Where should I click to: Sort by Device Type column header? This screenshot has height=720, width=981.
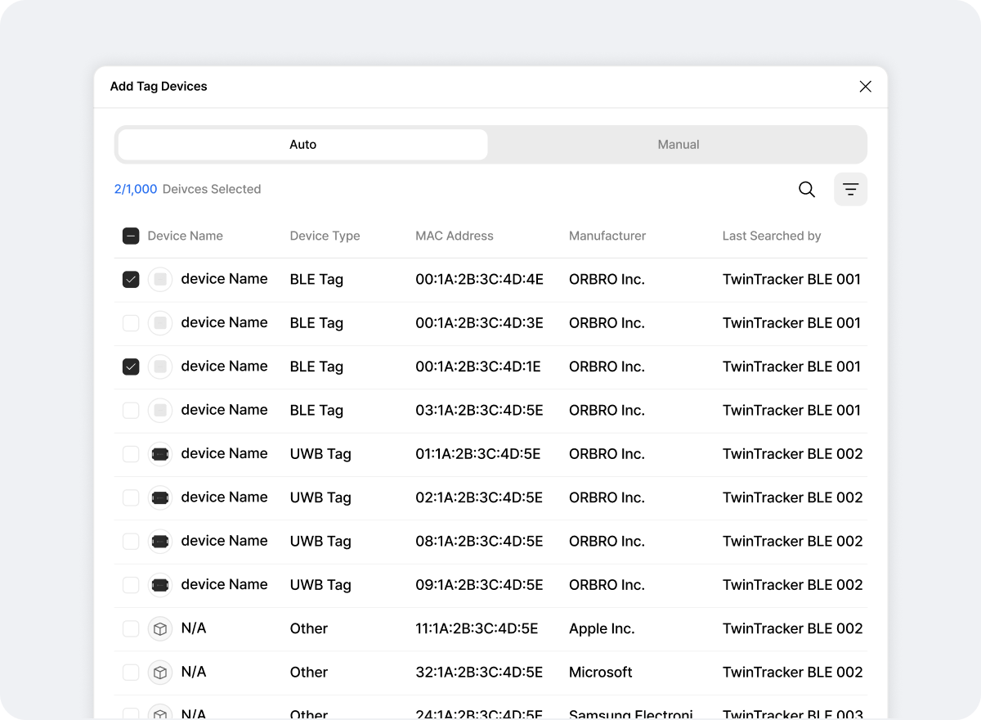coord(325,236)
